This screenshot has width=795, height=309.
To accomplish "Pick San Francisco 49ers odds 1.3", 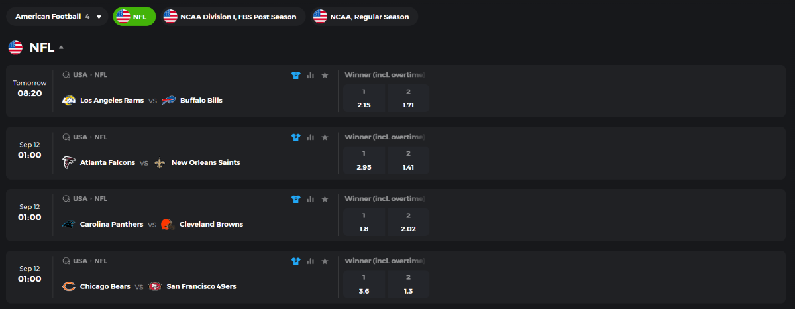I will pos(408,284).
